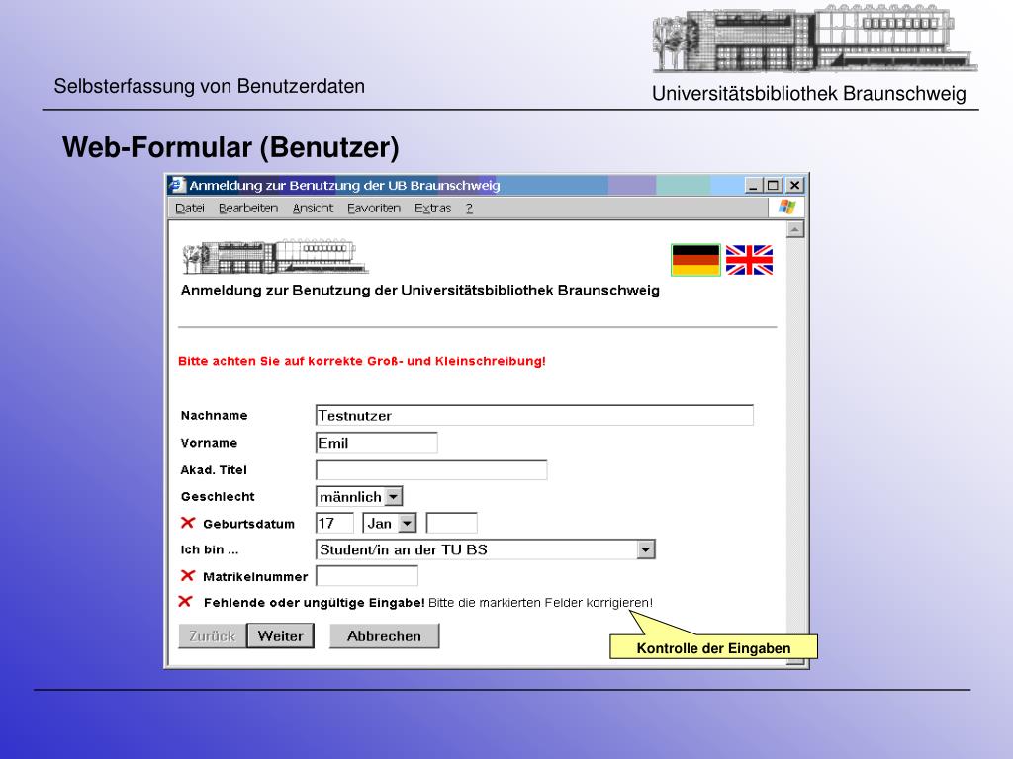Click the red 'Bitte achten Sie' warning text
Image resolution: width=1013 pixels, height=759 pixels.
[362, 361]
